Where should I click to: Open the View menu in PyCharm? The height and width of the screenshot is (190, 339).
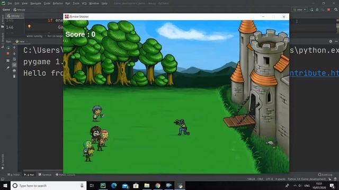pos(25,4)
